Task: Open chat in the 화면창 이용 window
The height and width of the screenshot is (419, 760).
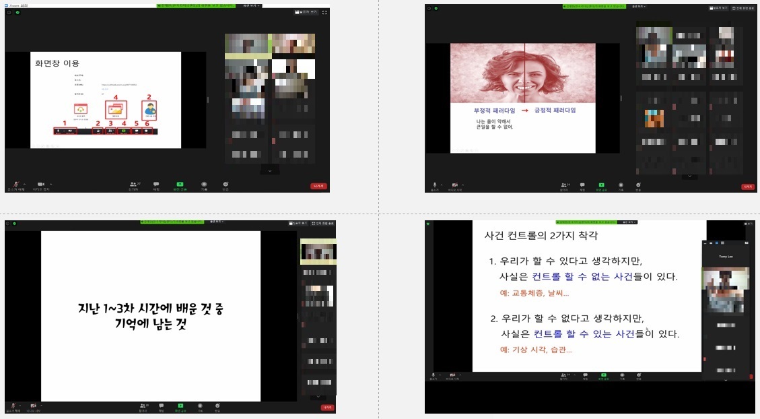Action: [x=156, y=185]
